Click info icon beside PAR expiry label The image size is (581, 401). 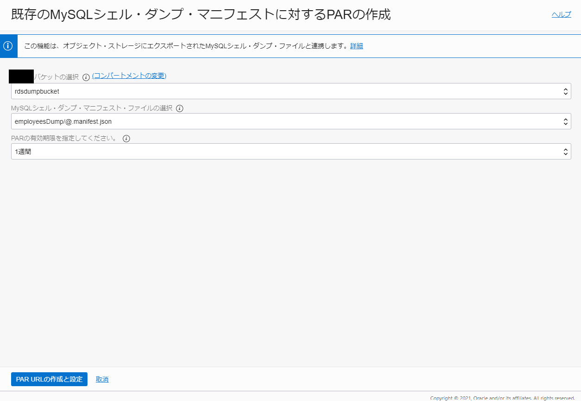tap(126, 139)
